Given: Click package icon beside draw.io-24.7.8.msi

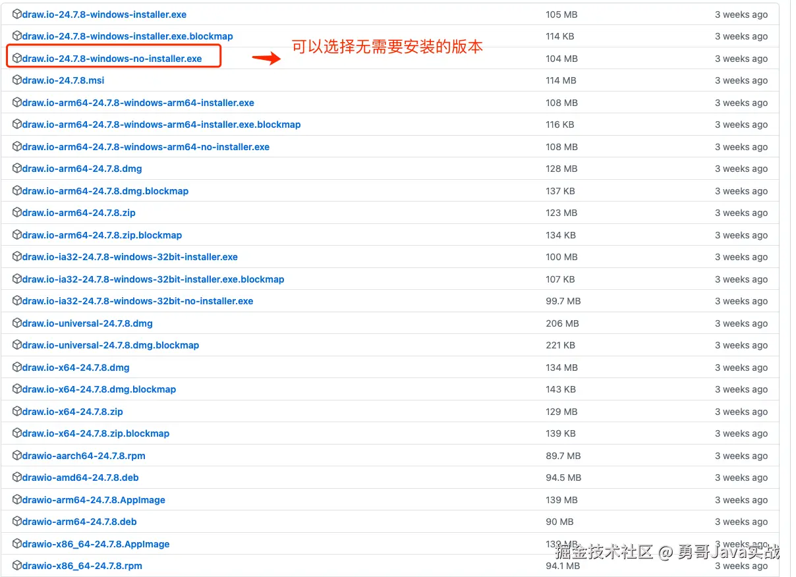Looking at the screenshot, I should [x=17, y=80].
